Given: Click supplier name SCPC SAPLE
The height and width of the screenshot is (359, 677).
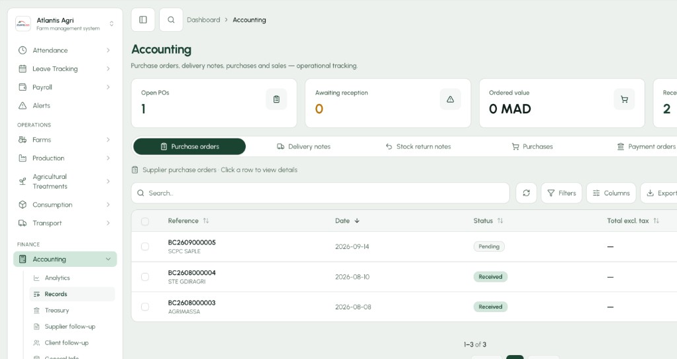Looking at the screenshot, I should coord(184,251).
